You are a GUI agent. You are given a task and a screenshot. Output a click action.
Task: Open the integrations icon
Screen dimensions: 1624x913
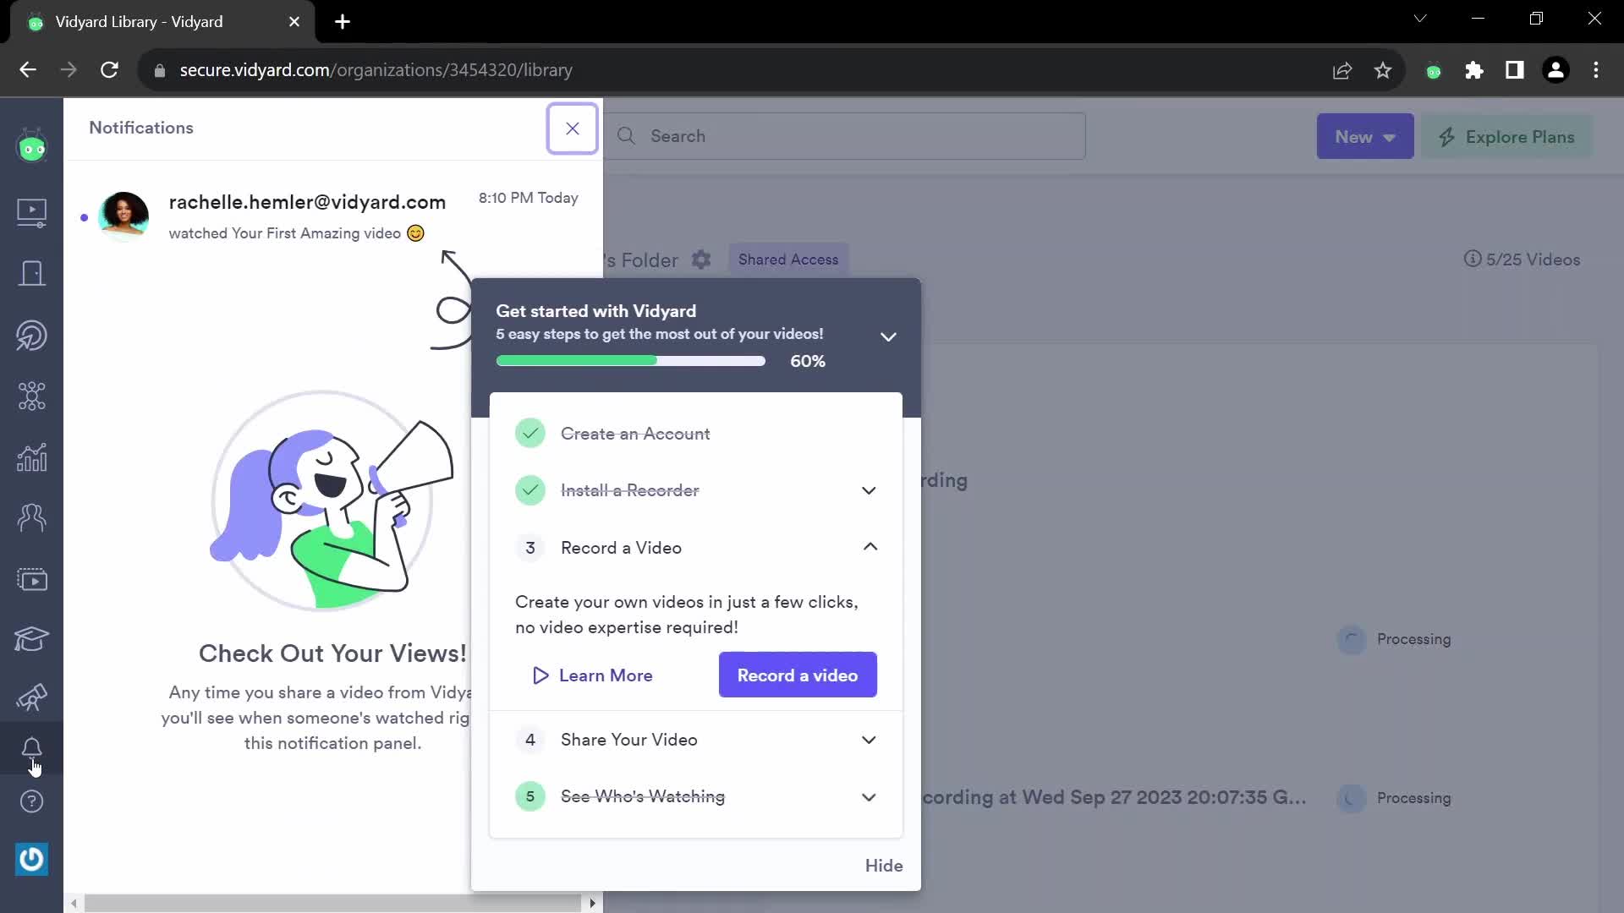[31, 396]
